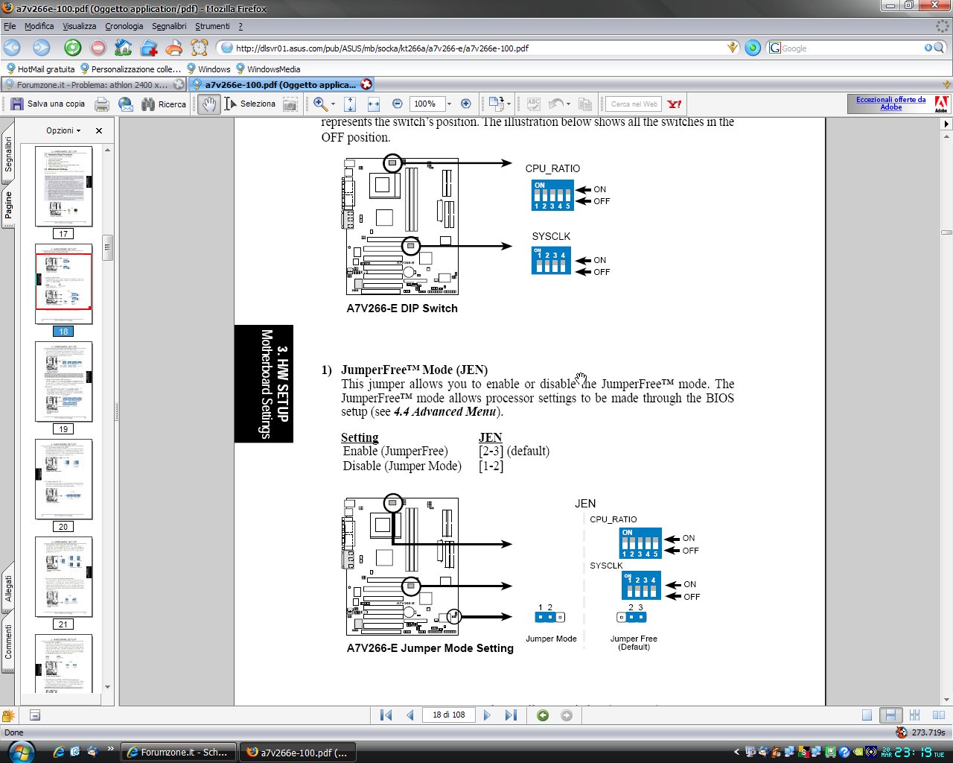Open the alarm clock history icon
The image size is (953, 763).
pyautogui.click(x=200, y=48)
